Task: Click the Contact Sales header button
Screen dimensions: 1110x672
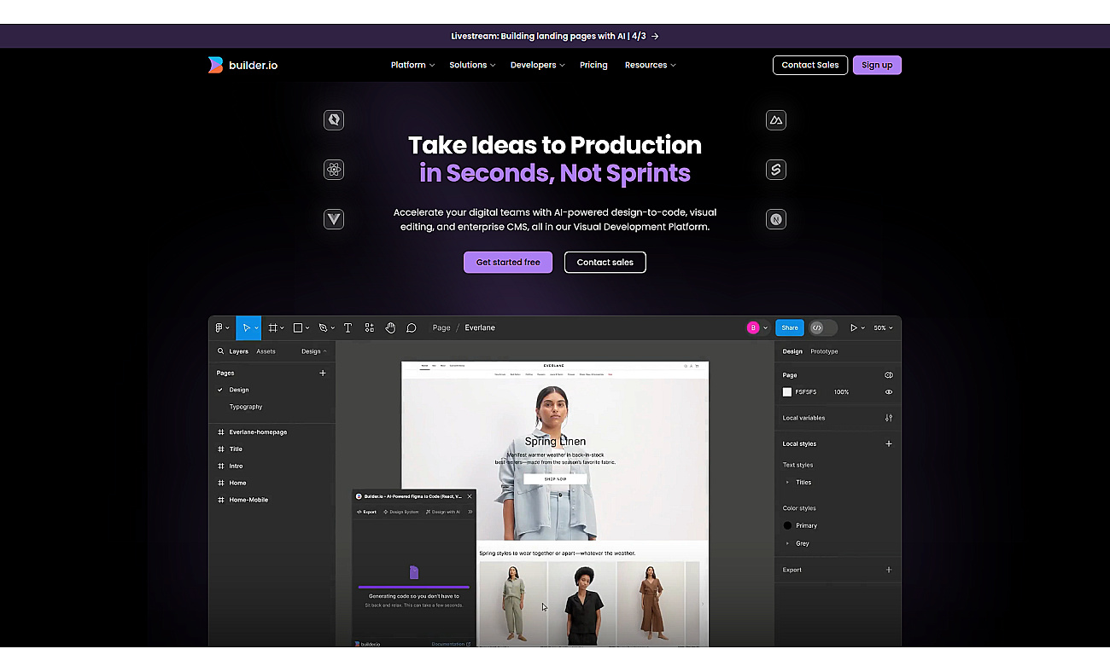Action: (x=810, y=65)
